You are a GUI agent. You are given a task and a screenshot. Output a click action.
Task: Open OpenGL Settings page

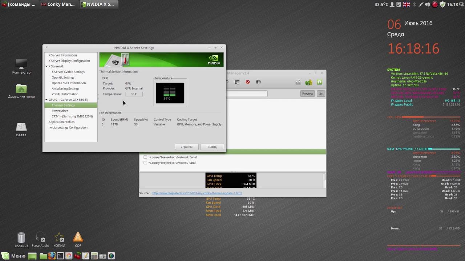[x=63, y=78]
